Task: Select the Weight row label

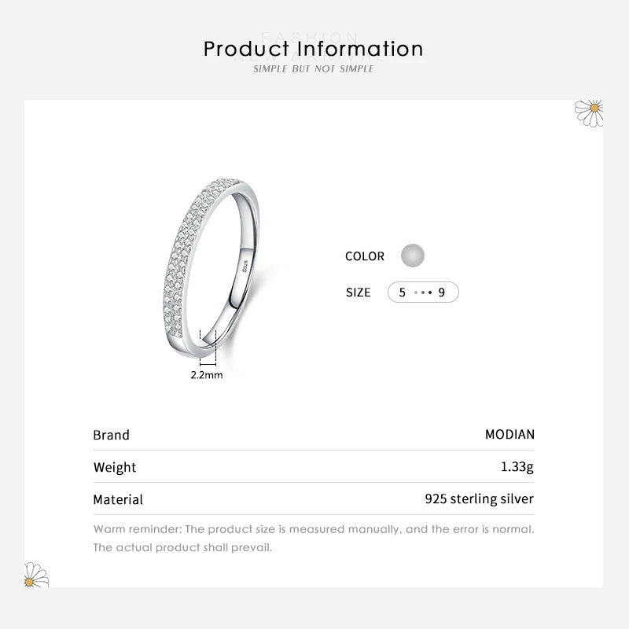Action: (x=115, y=467)
